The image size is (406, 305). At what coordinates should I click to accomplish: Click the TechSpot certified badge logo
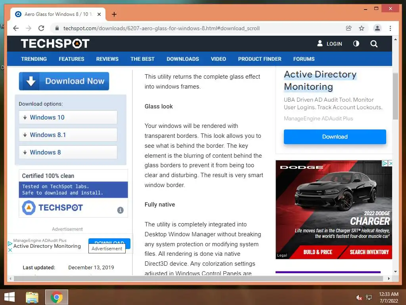coord(52,207)
